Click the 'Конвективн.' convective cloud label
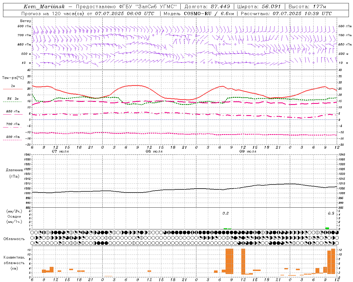 [x=14, y=257]
